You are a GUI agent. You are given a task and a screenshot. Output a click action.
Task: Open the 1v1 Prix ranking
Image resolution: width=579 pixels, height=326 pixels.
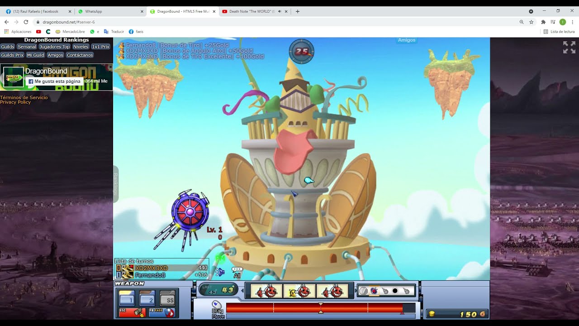tap(100, 47)
